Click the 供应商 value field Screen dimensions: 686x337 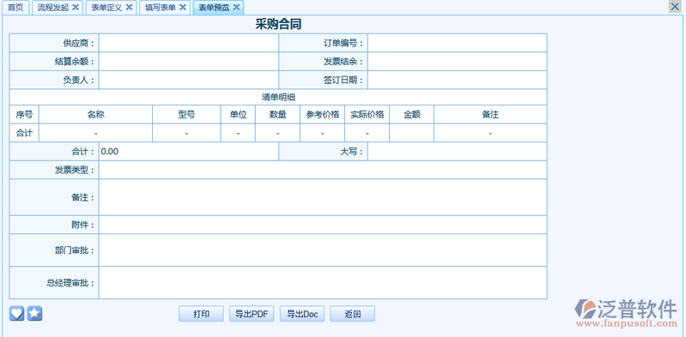click(189, 43)
